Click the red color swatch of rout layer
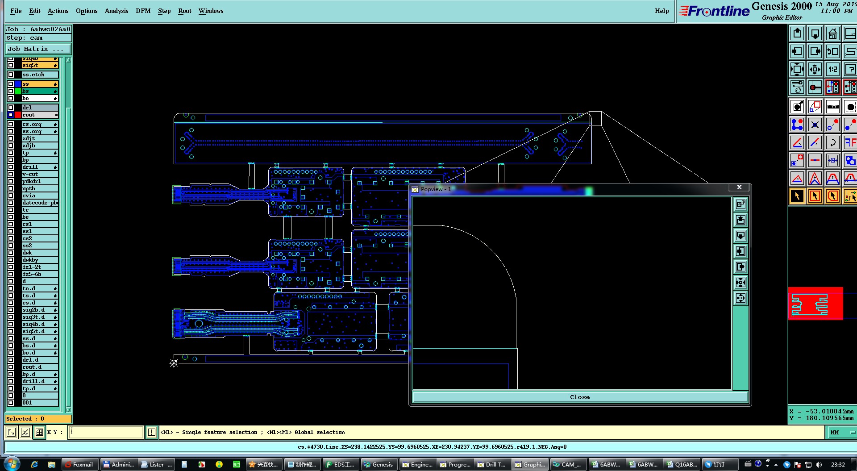 [18, 115]
